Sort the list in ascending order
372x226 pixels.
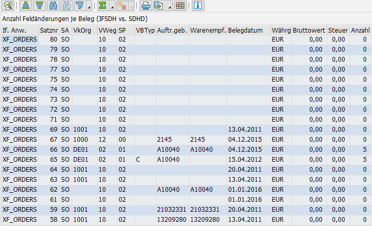[x=25, y=6]
